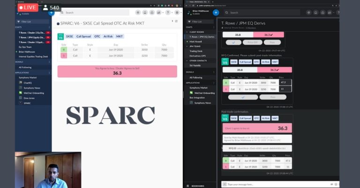360x188 pixels.
Task: Click checkmark confirm button under the price fields
Action: 243,97
